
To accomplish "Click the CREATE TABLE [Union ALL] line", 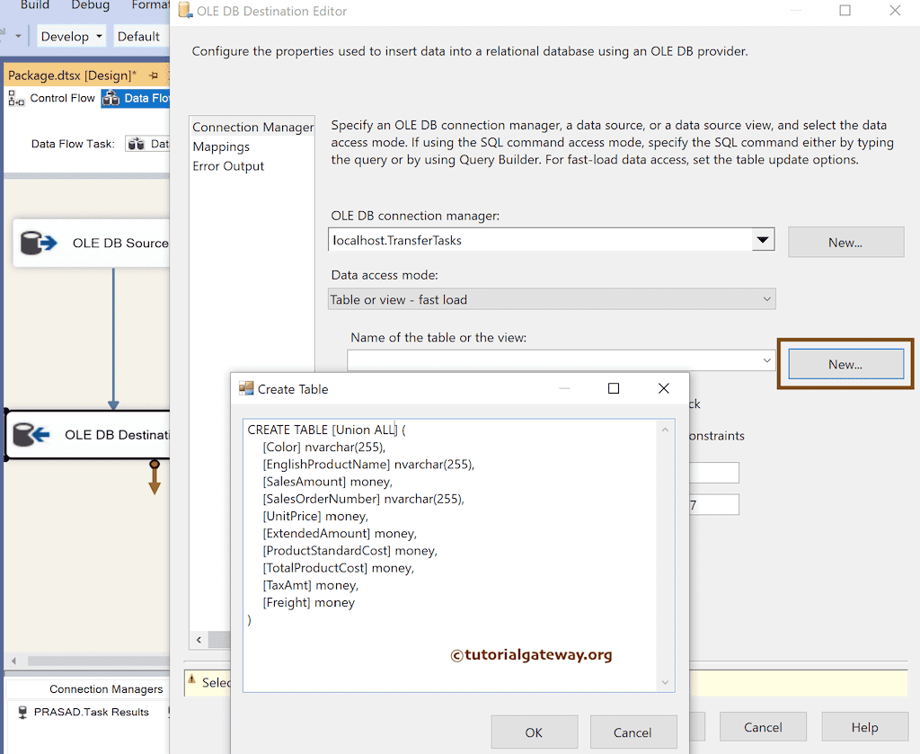I will (326, 430).
